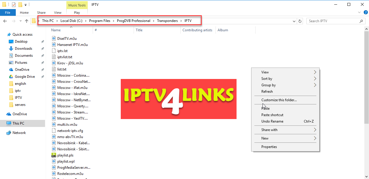Select the playlist.pls file icon
The height and width of the screenshot is (179, 369).
(54, 155)
